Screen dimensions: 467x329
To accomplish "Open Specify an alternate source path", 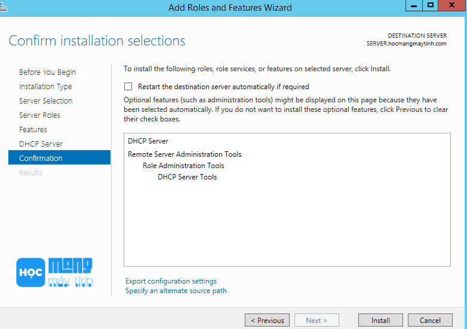I will (x=176, y=291).
